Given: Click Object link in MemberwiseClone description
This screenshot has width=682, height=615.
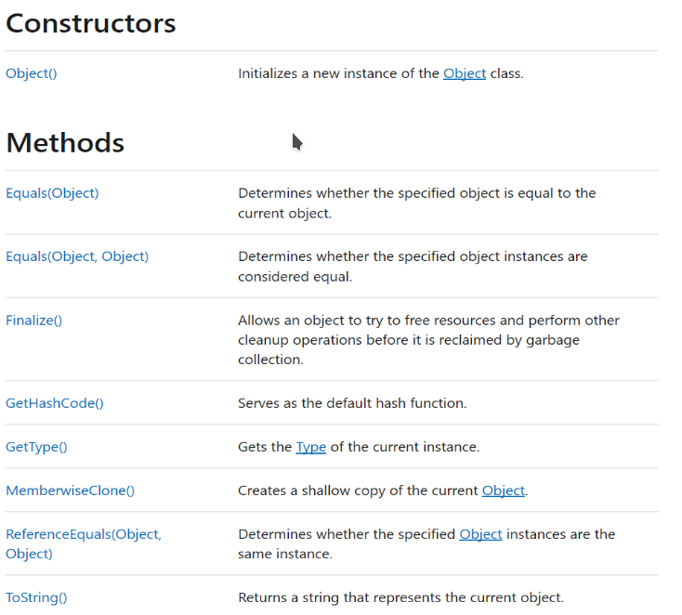Looking at the screenshot, I should pyautogui.click(x=503, y=491).
